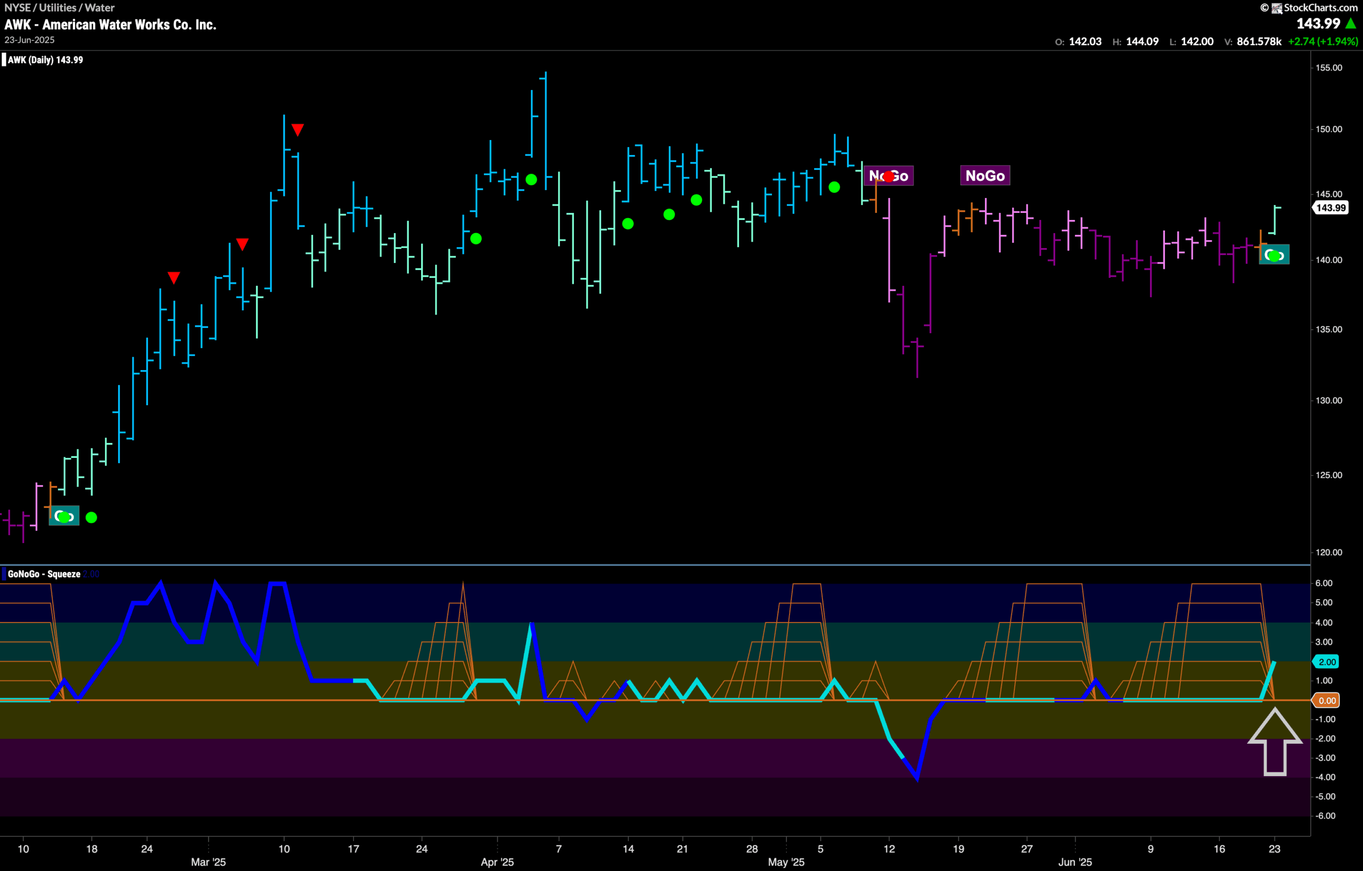
Task: Click the -6.00 oscillator axis label
Action: click(1324, 816)
